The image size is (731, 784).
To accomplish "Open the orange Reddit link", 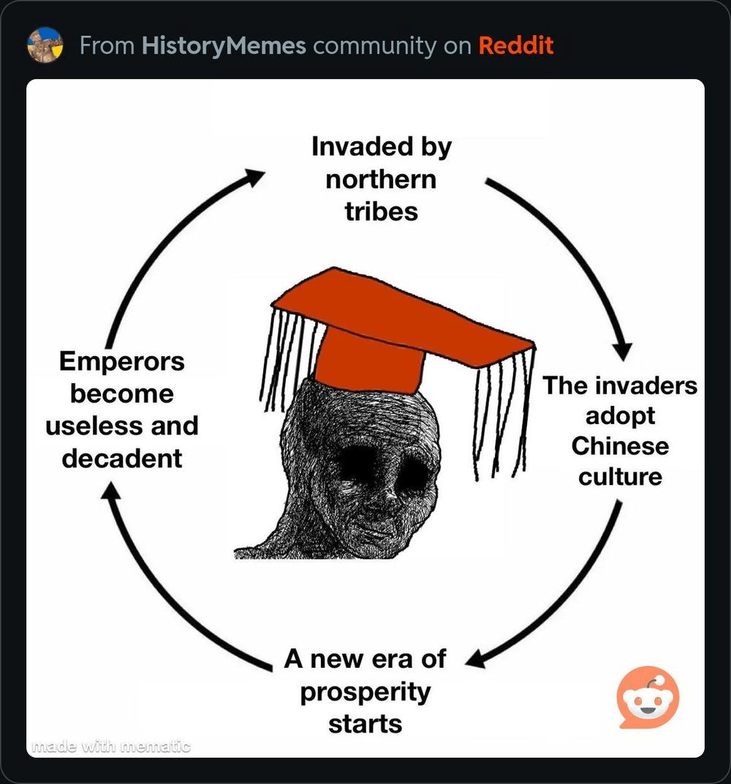I will (x=516, y=45).
